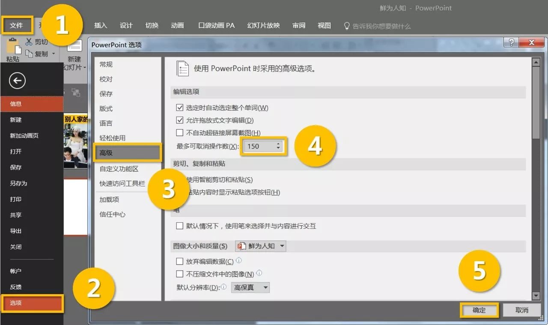This screenshot has width=548, height=325.
Task: Toggle 允许拖放式文字编辑 checkbox
Action: tap(180, 120)
